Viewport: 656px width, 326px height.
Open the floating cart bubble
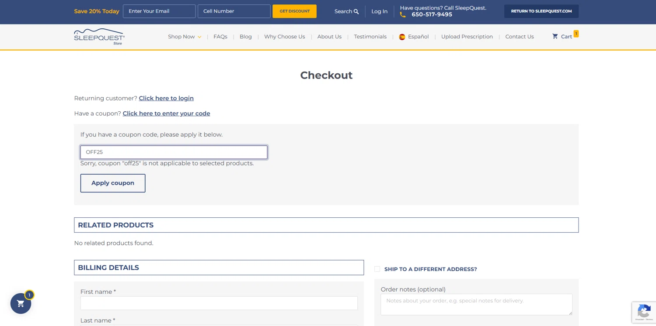click(x=21, y=303)
